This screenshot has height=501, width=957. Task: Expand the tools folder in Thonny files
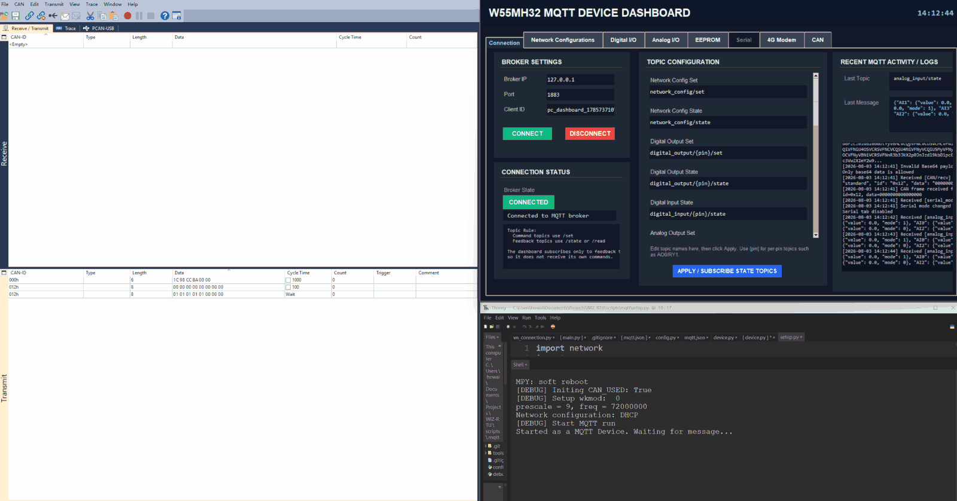click(486, 453)
